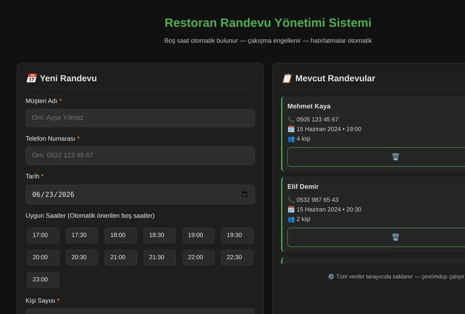Select the 21:00 time slot

[121, 257]
